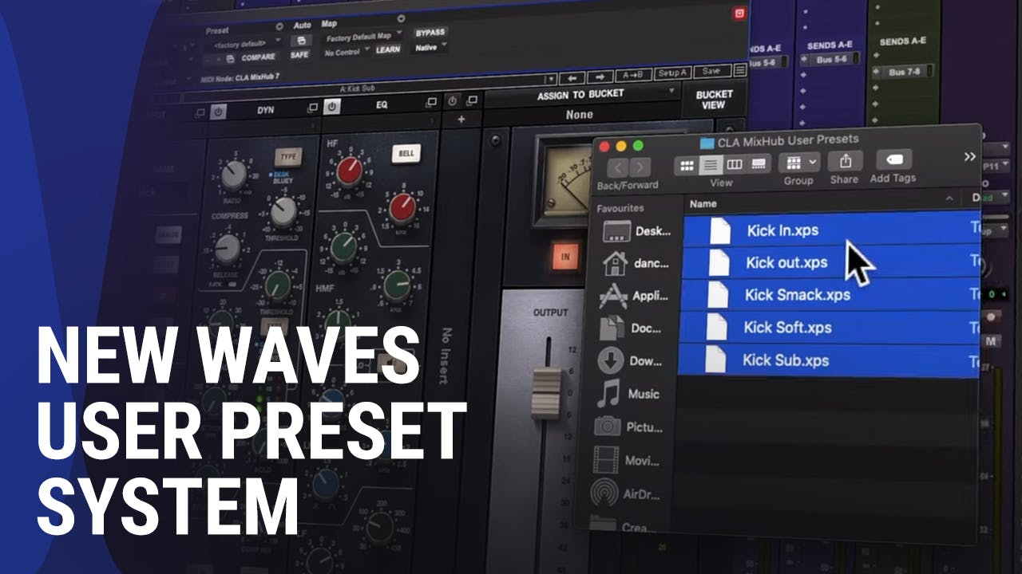Add a module with the plus icon
Screen dimensions: 1022x574
click(x=461, y=120)
